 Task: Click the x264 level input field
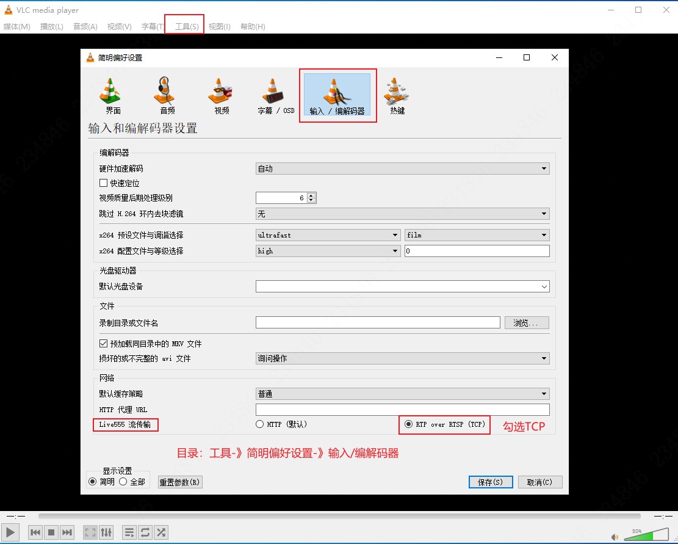tap(477, 251)
